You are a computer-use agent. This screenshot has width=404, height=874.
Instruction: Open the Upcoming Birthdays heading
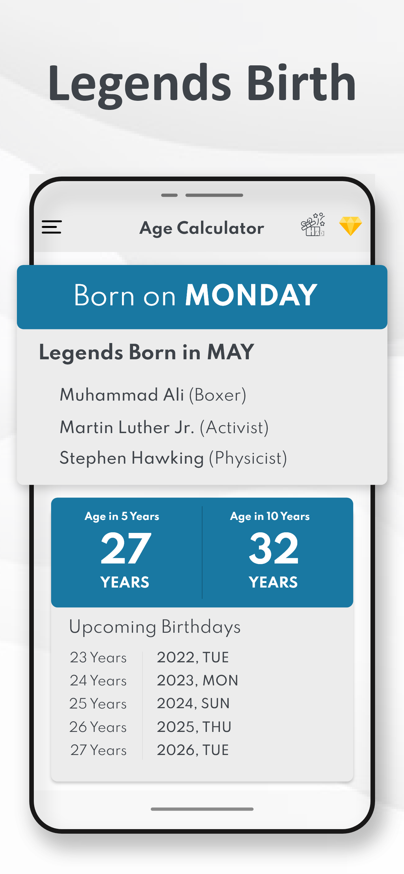[x=155, y=627]
